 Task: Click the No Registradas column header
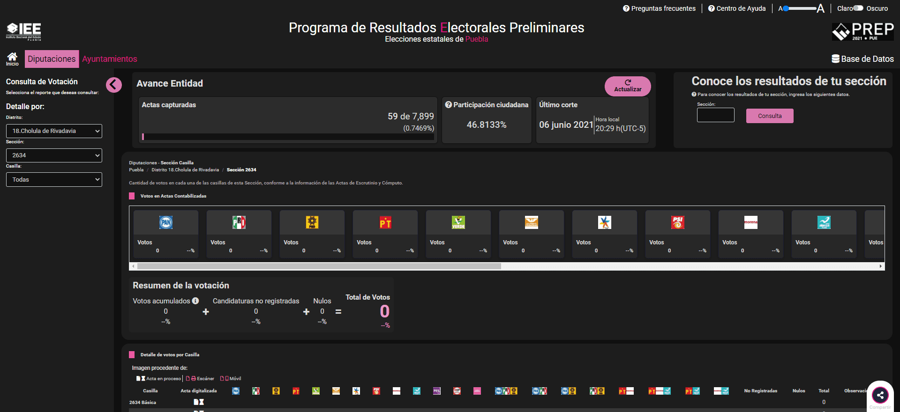[760, 391]
